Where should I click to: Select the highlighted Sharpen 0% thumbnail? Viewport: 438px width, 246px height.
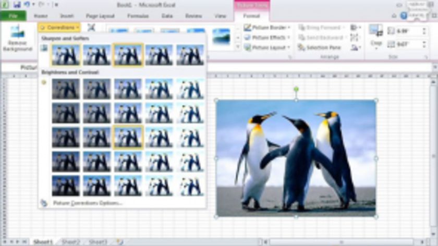point(128,55)
